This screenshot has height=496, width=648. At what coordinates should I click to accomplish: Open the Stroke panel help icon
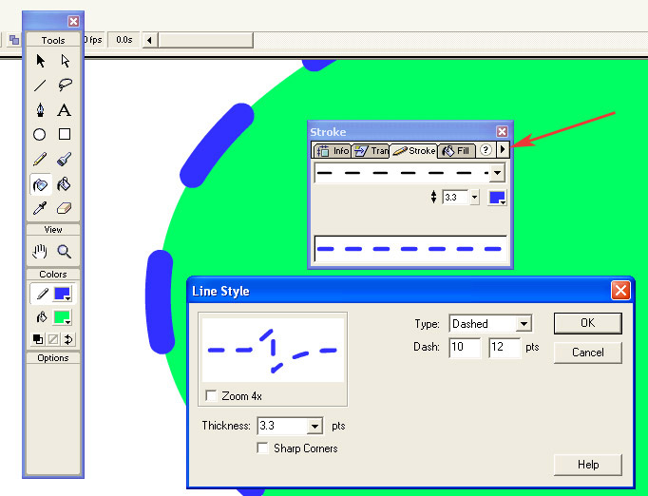(x=486, y=150)
